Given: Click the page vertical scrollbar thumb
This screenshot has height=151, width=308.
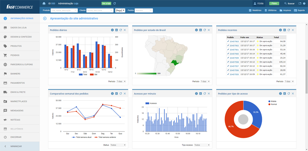Looking at the screenshot, I should 306,76.
